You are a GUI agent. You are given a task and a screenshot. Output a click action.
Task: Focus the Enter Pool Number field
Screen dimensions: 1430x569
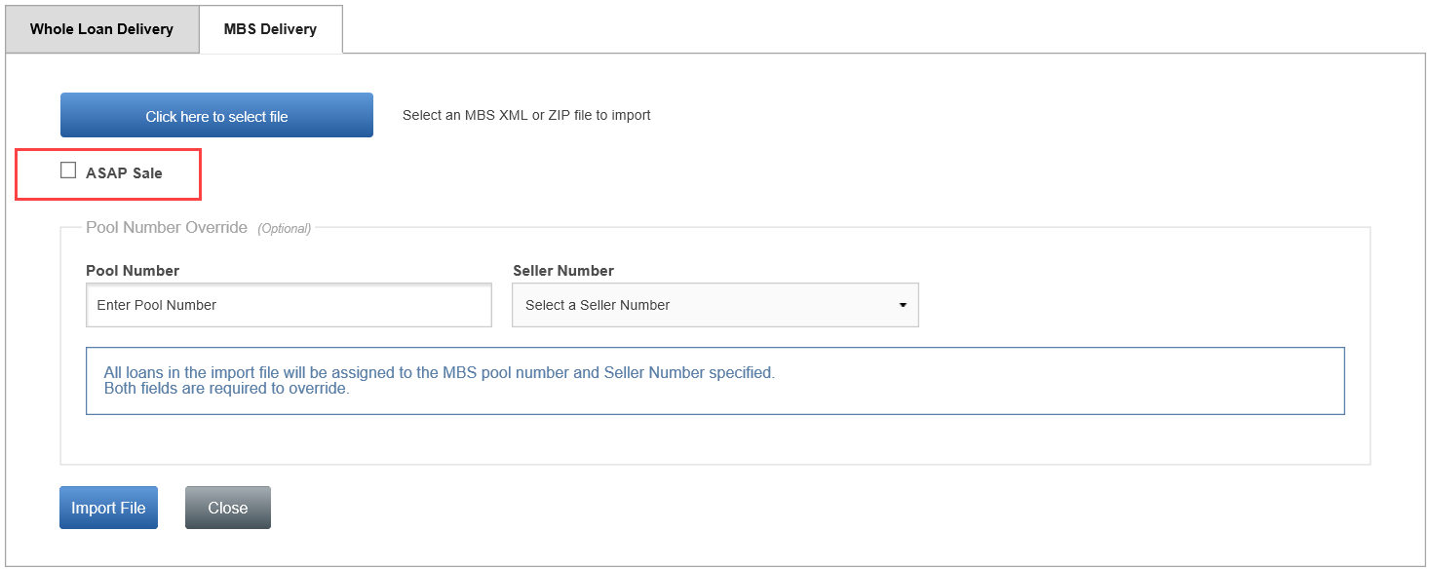tap(289, 305)
